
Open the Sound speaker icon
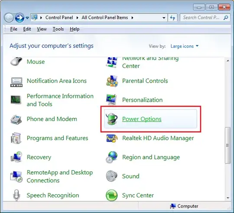coord(111,176)
